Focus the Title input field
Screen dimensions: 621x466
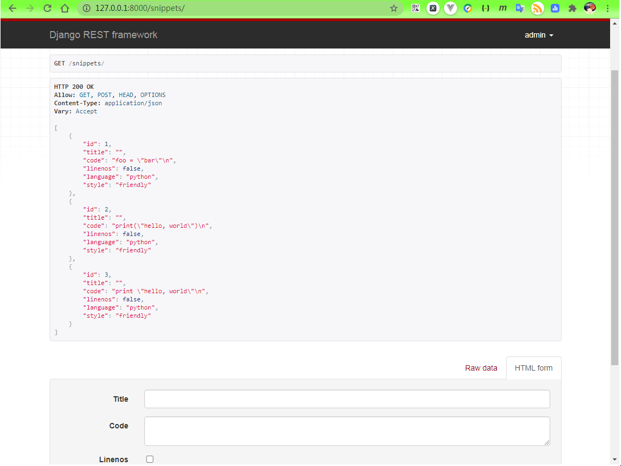[347, 399]
